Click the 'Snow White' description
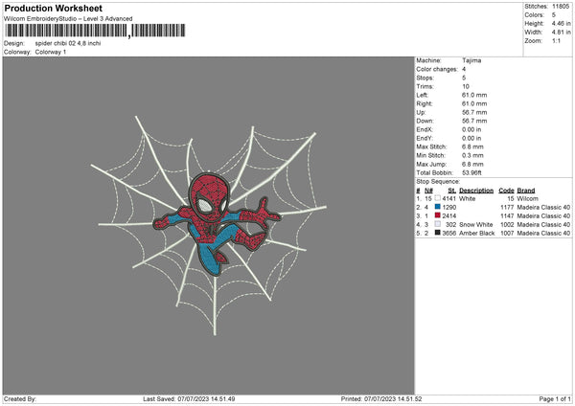The height and width of the screenshot is (406, 575). [476, 224]
